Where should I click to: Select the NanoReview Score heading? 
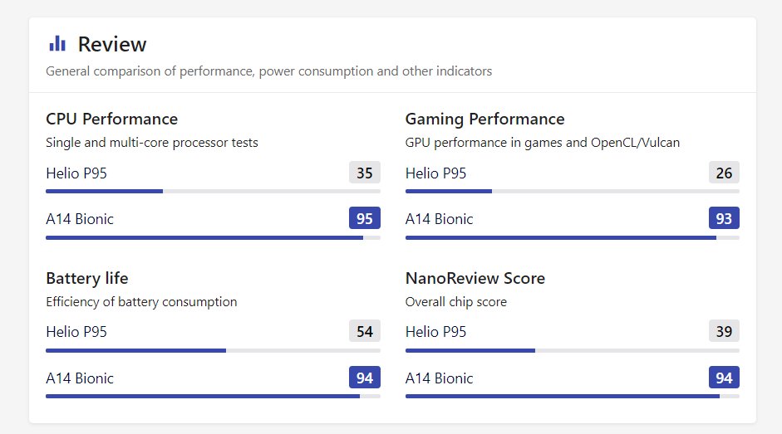(x=475, y=278)
